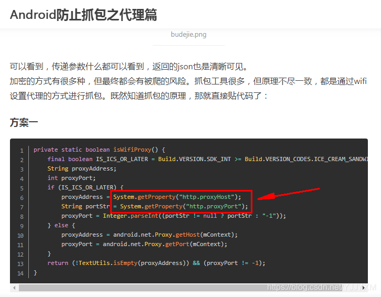Click the code block's right scroll arrow
This screenshot has height=297, width=381.
(x=364, y=288)
